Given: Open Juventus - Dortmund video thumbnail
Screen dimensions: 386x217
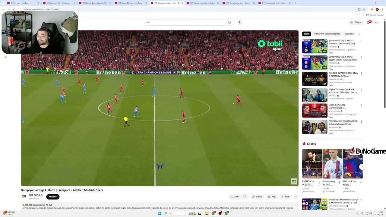Looking at the screenshot, I should click(x=315, y=46).
